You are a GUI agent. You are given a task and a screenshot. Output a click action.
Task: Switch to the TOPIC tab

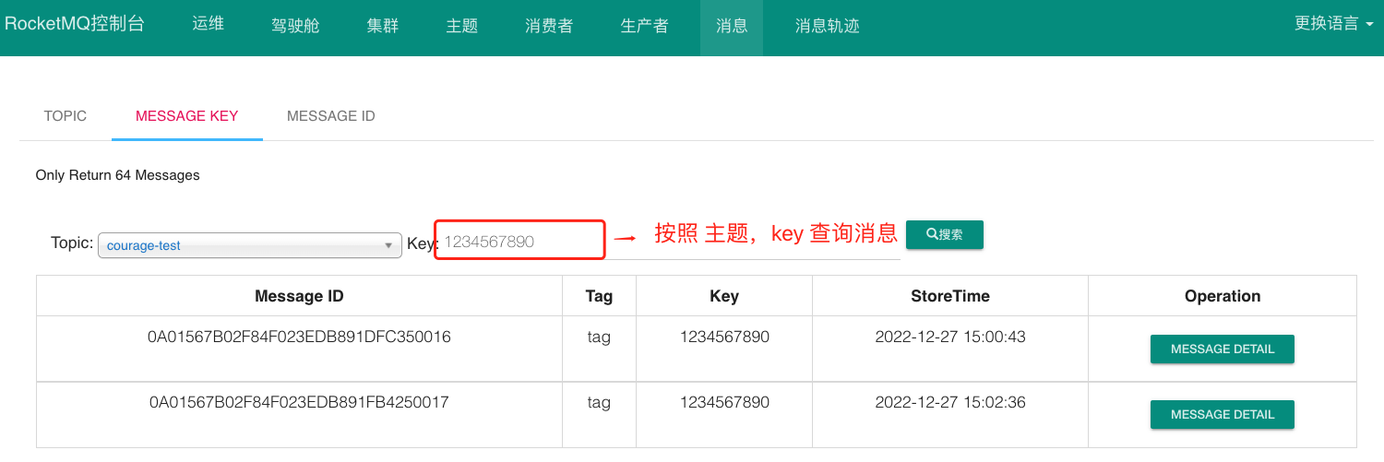(66, 116)
